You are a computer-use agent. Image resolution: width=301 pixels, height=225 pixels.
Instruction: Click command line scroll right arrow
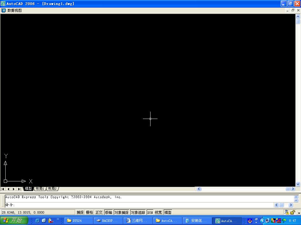pyautogui.click(x=291, y=205)
